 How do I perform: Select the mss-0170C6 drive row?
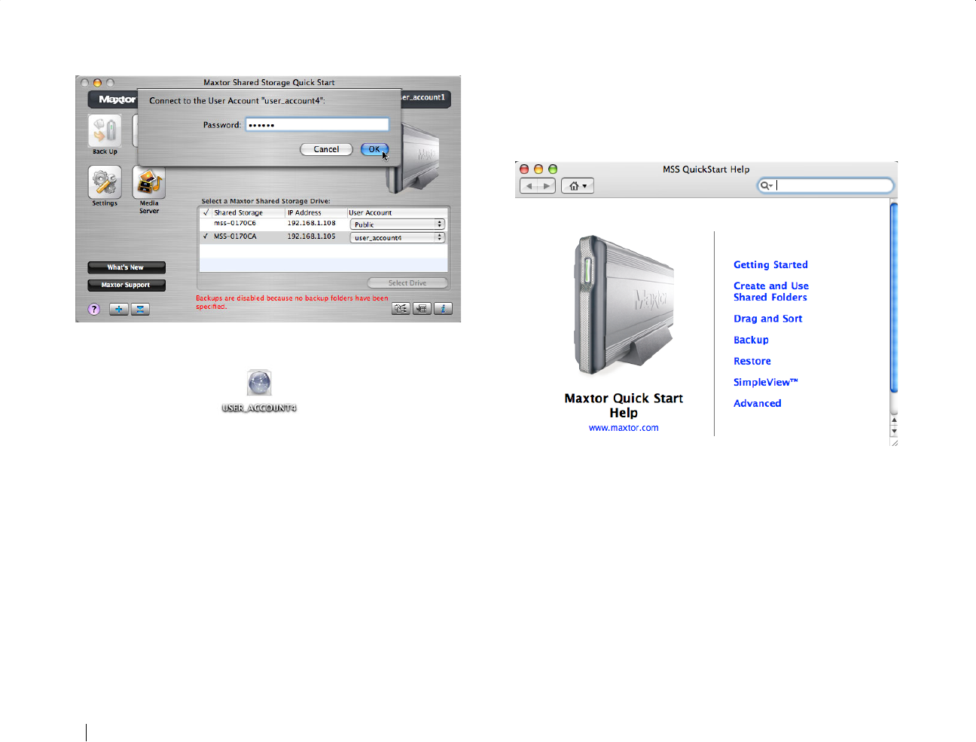(323, 224)
